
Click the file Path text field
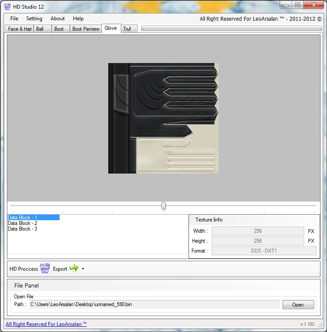[154, 305]
